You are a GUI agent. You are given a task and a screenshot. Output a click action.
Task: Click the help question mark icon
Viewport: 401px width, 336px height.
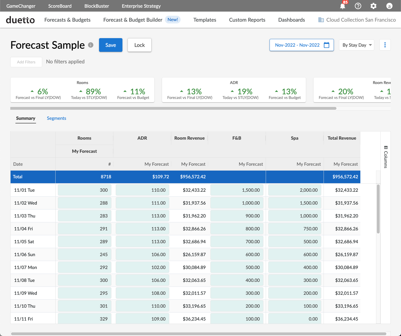tap(358, 6)
